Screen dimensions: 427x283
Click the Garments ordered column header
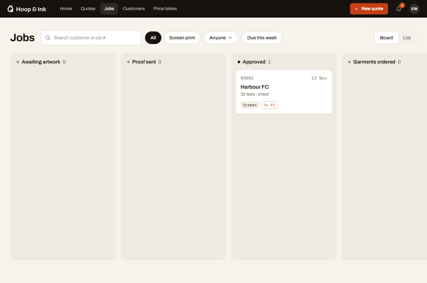click(x=374, y=62)
